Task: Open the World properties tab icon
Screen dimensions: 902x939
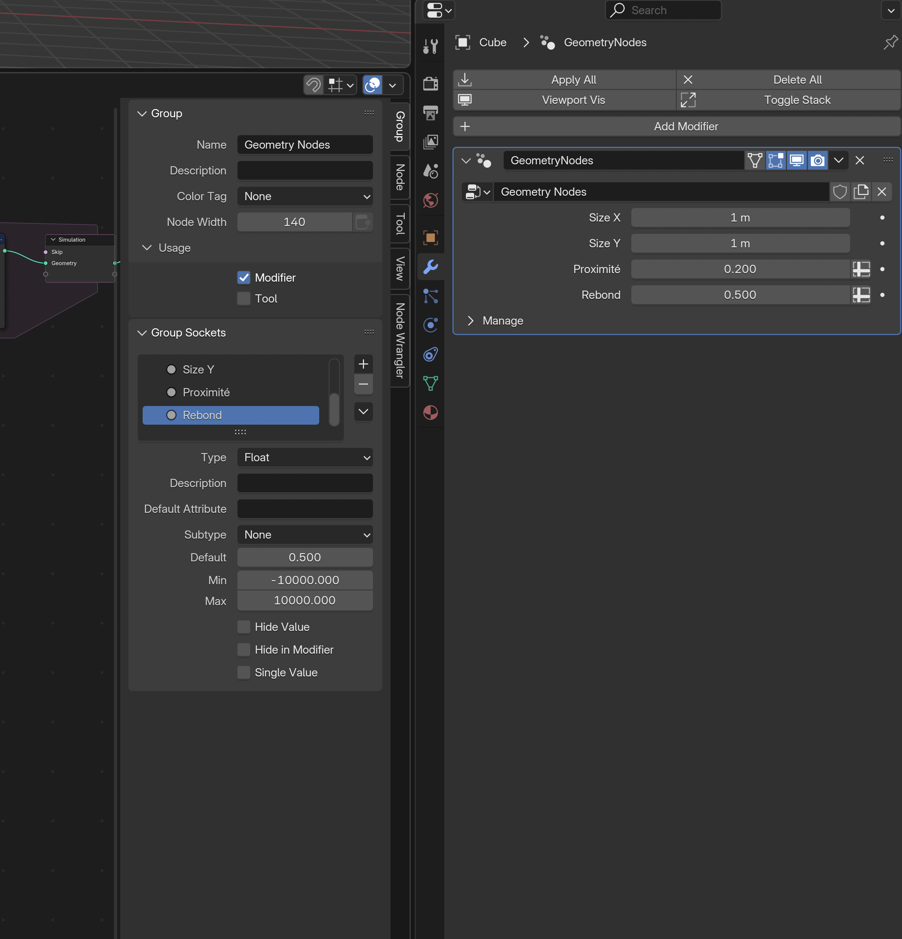Action: (430, 200)
